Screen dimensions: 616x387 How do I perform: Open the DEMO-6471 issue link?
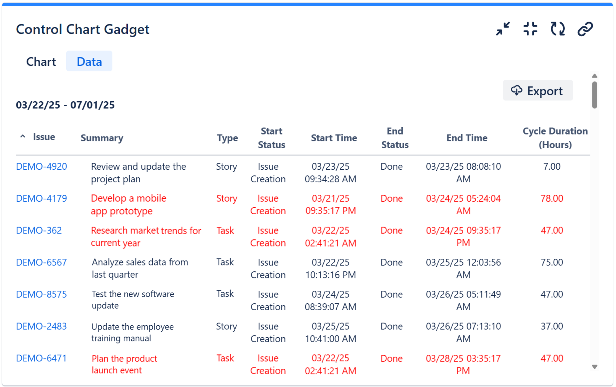point(41,358)
